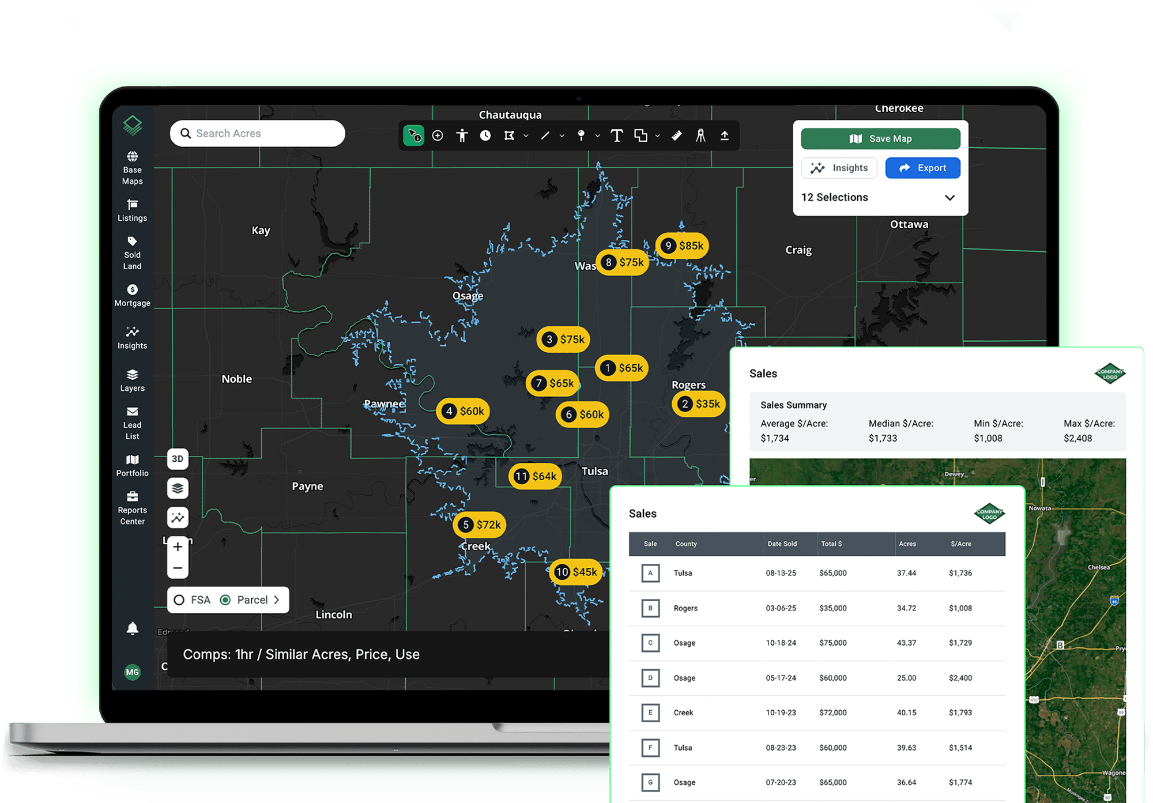
Task: Open the MG user avatar
Action: click(x=133, y=672)
